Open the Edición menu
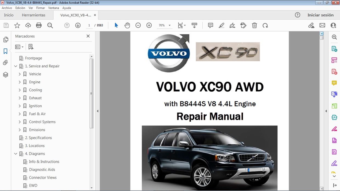Image resolution: width=340 pixels, height=191 pixels. click(x=20, y=8)
